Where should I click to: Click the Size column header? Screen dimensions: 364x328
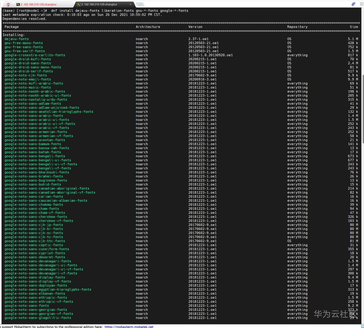click(354, 27)
